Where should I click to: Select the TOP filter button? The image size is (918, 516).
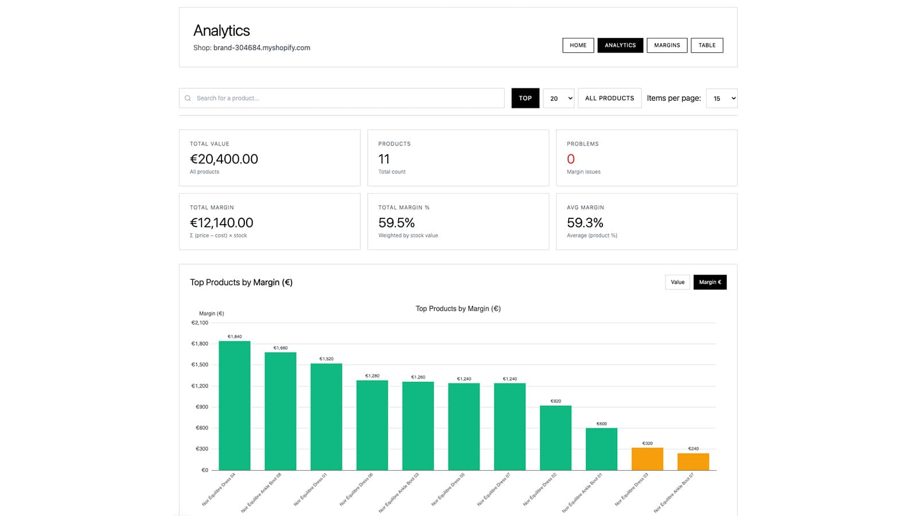[525, 98]
